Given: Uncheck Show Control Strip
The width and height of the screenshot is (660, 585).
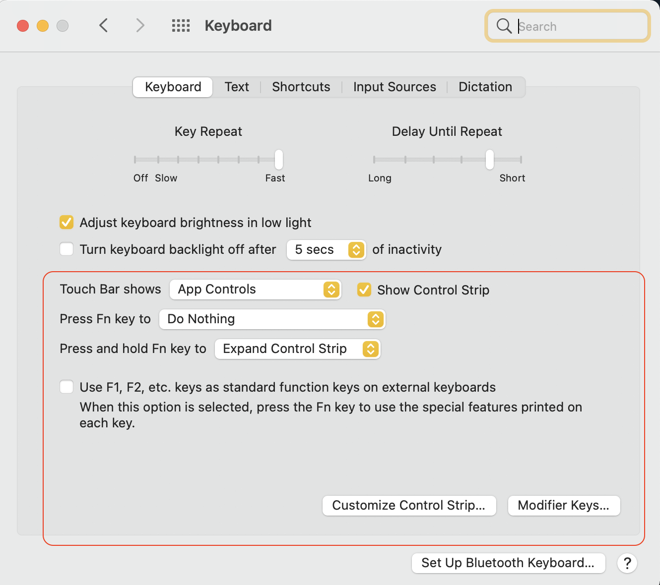Looking at the screenshot, I should pos(364,290).
